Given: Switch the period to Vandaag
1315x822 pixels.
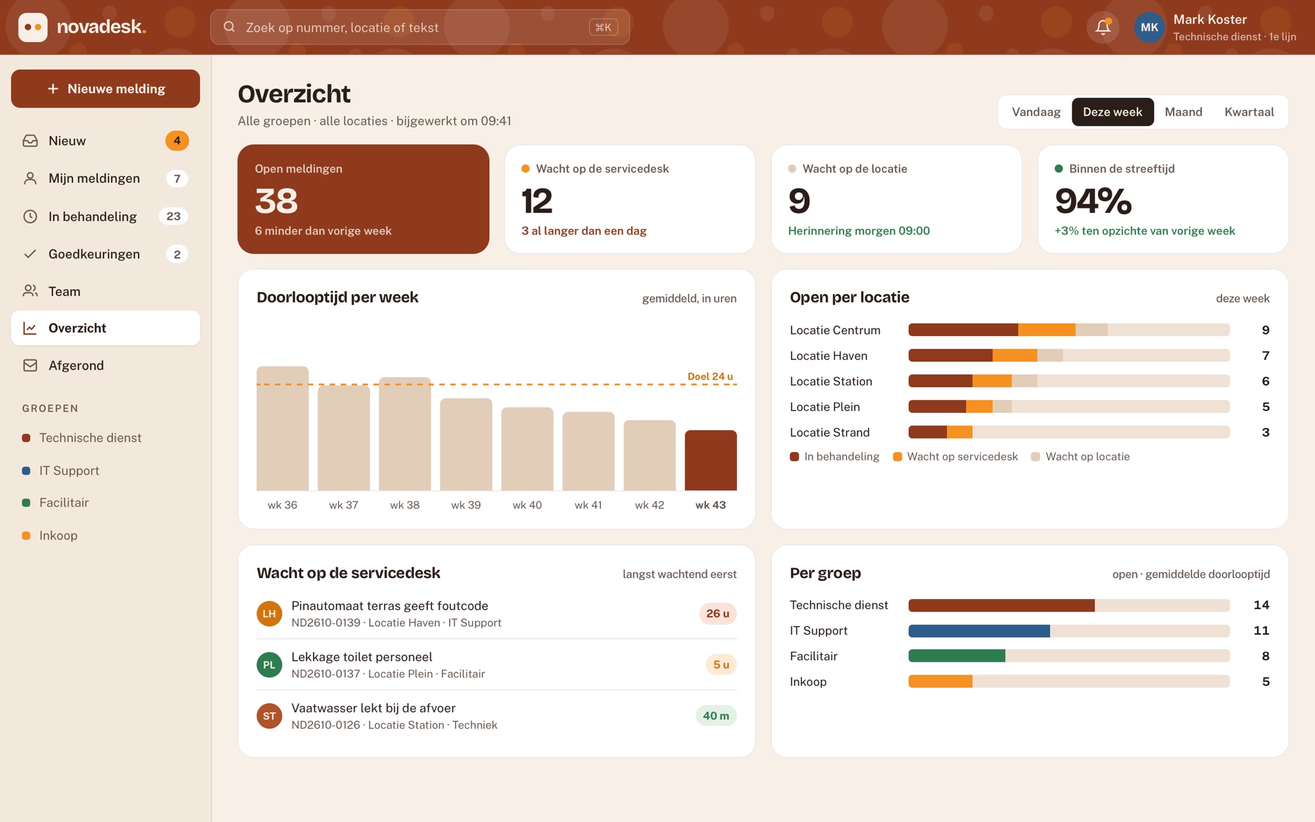Looking at the screenshot, I should pos(1036,112).
